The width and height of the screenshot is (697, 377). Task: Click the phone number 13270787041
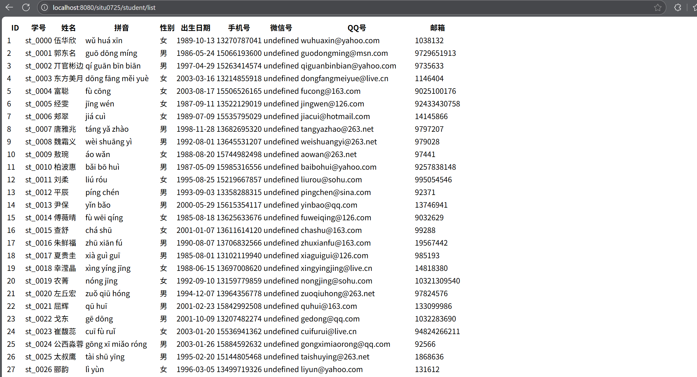[239, 40]
